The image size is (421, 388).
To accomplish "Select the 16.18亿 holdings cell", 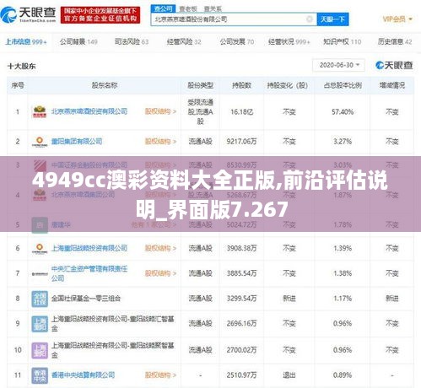I will tap(242, 112).
